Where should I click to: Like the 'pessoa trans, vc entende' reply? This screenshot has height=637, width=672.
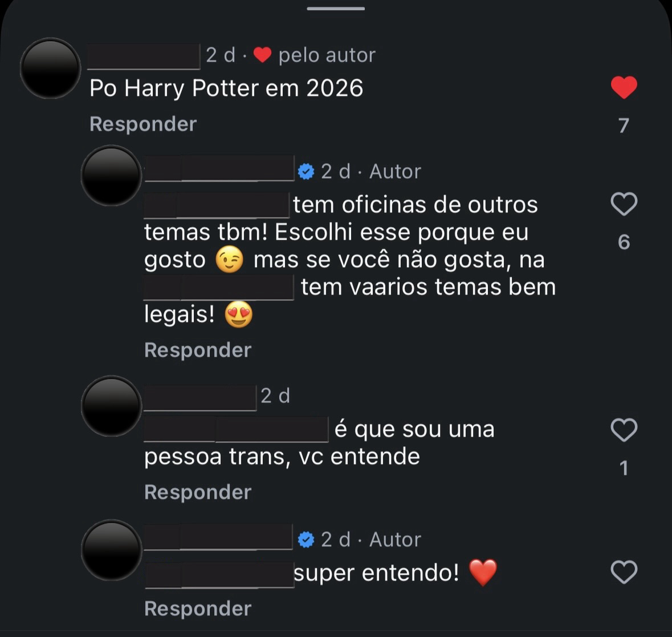[624, 430]
